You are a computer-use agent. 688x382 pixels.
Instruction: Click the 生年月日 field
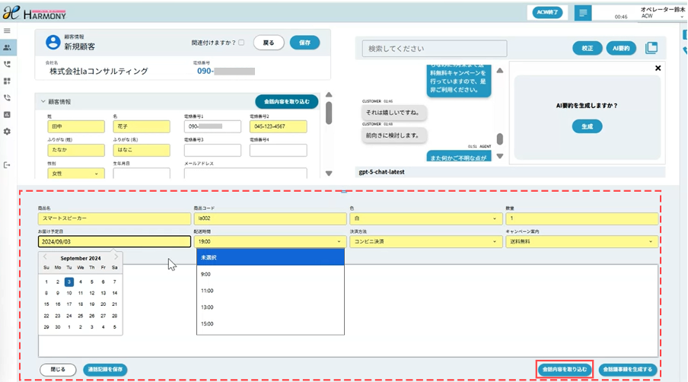coord(142,173)
